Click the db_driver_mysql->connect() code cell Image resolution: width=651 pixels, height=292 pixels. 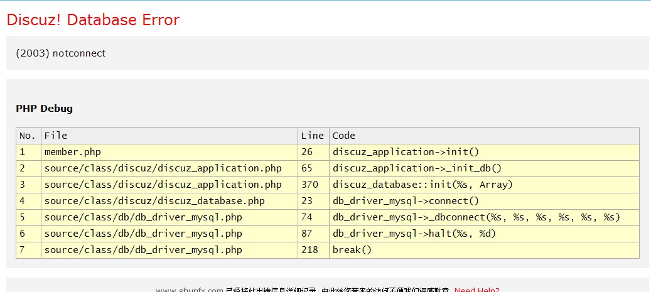[406, 201]
